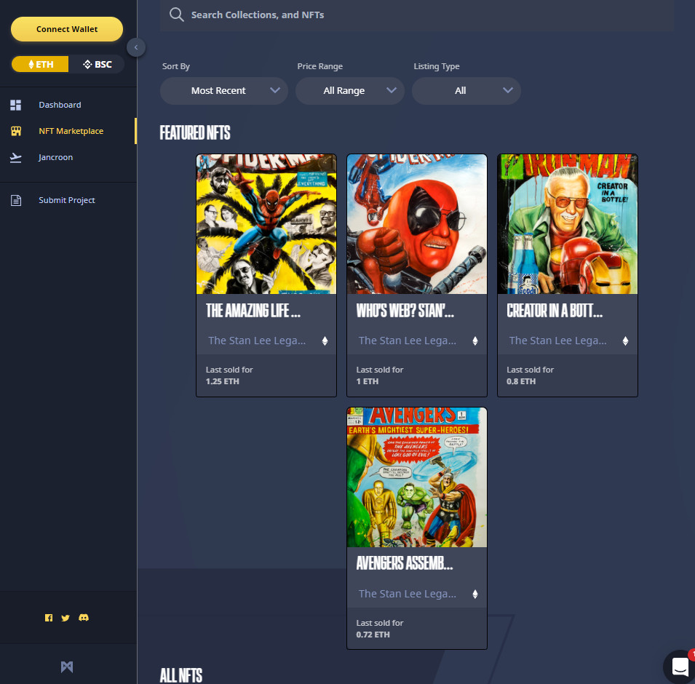Click Ethereum icon on The Amazing Life card

pos(325,341)
